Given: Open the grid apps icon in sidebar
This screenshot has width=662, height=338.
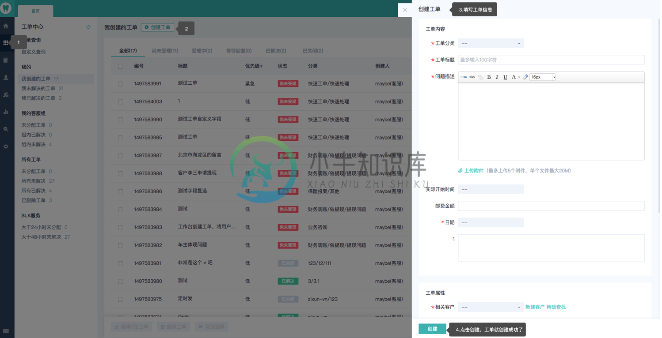Looking at the screenshot, I should [x=6, y=43].
